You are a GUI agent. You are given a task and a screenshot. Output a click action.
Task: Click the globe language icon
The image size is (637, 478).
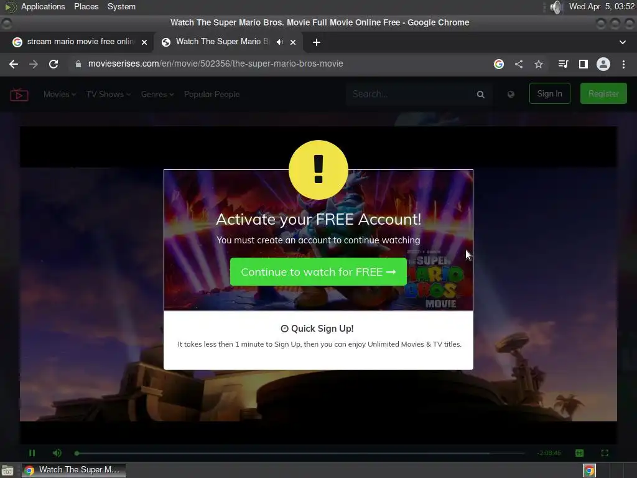[511, 95]
